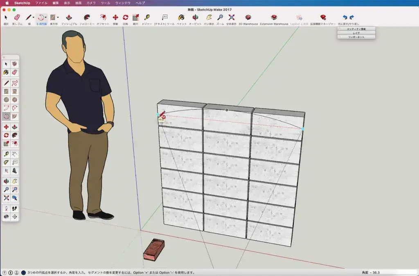
Task: Expand the コンポーネント panel
Action: click(356, 37)
